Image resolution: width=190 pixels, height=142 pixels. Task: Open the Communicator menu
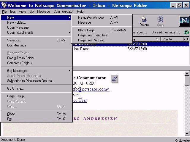[63, 12]
